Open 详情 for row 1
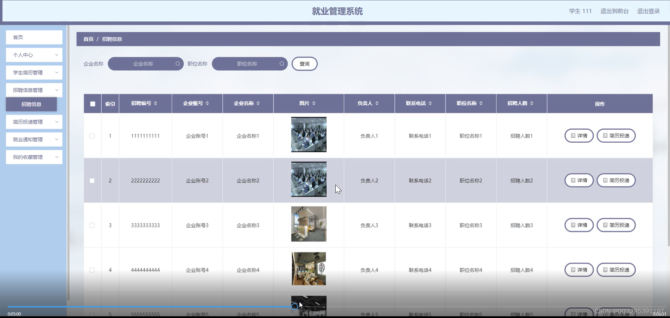The height and width of the screenshot is (318, 670). tap(579, 136)
